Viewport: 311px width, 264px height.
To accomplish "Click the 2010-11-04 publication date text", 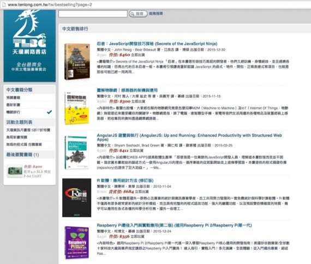I will click(162, 186).
